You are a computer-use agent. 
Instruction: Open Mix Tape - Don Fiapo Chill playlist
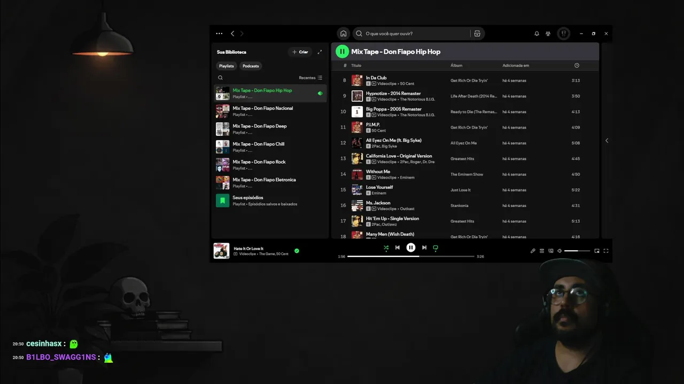270,147
